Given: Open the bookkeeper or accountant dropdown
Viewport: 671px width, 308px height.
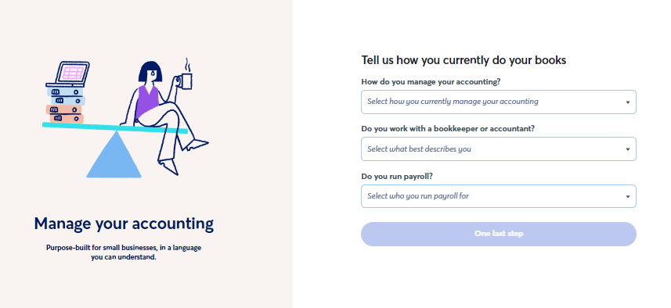Looking at the screenshot, I should point(499,149).
